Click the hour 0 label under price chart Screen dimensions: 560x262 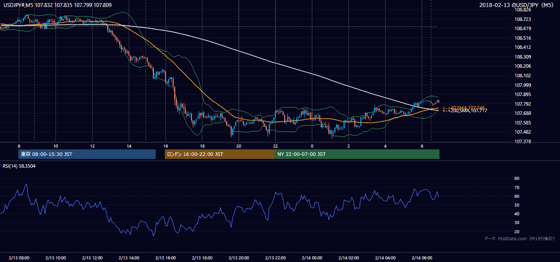pyautogui.click(x=312, y=146)
